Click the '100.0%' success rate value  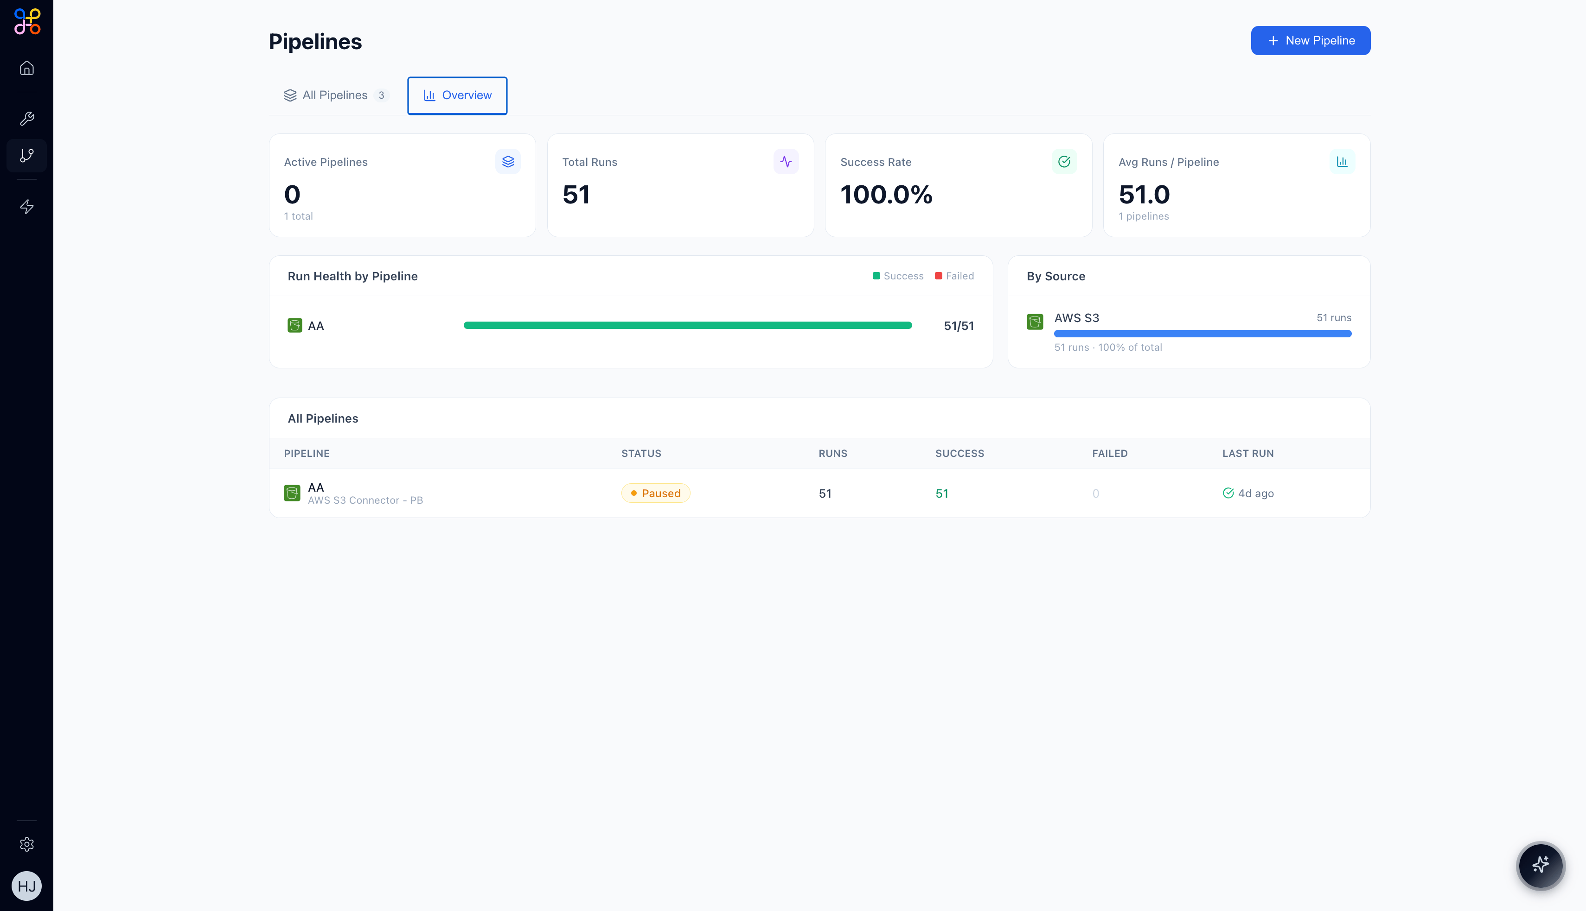[x=886, y=195]
